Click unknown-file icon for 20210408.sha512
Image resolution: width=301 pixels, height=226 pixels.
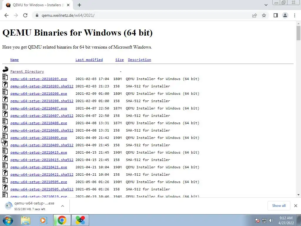pyautogui.click(x=5, y=128)
